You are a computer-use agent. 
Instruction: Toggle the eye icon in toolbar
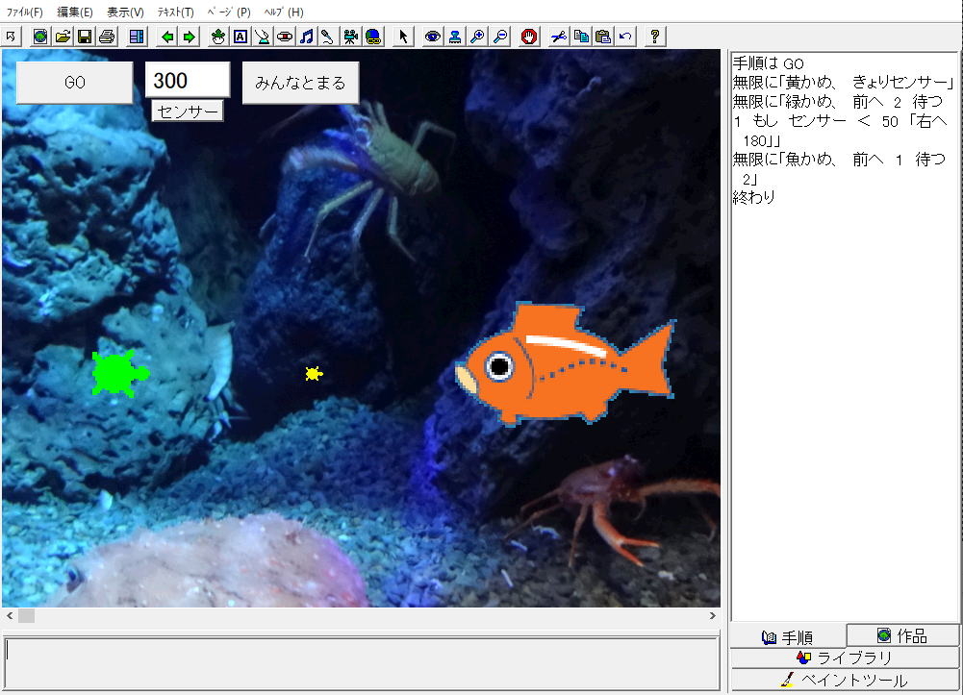(x=433, y=37)
